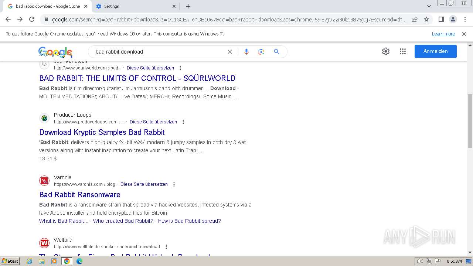Open more options for the squrlworld result

tap(180, 68)
